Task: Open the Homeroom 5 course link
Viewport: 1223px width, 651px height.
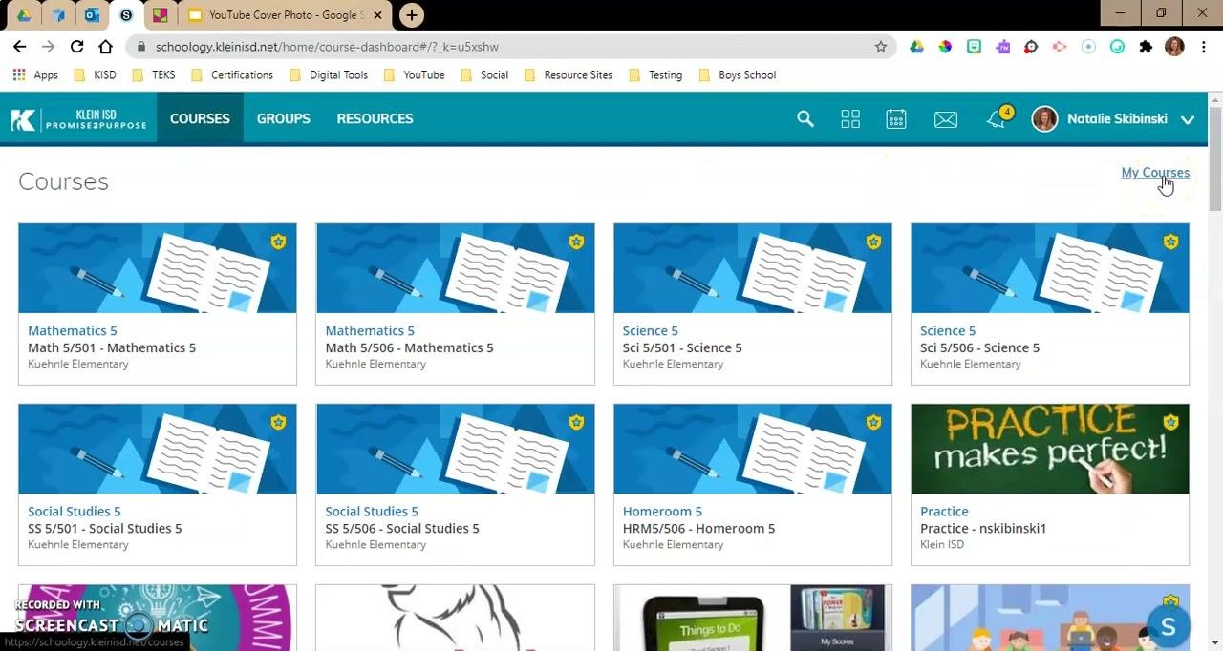Action: coord(662,511)
